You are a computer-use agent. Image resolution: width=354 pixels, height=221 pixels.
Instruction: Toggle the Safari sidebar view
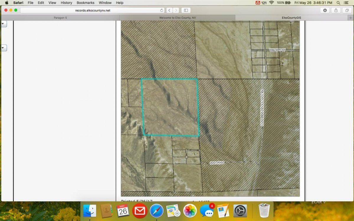click(x=186, y=10)
